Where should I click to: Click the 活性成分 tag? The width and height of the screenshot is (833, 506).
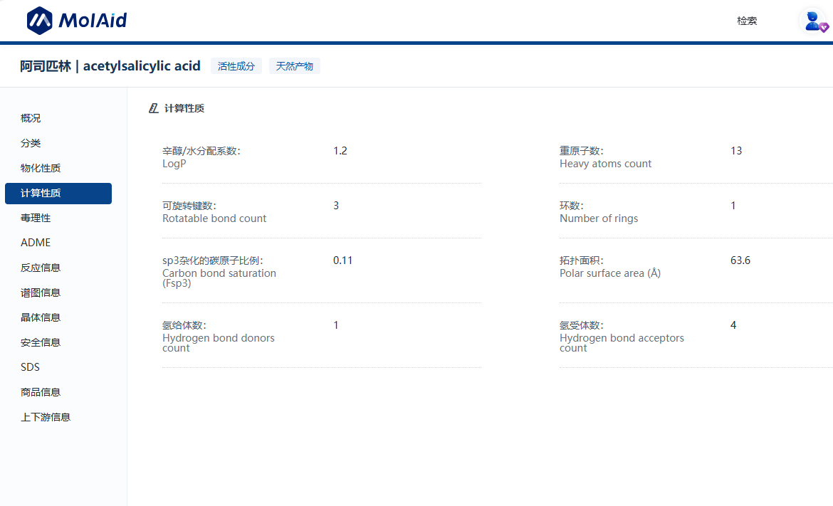pos(236,66)
